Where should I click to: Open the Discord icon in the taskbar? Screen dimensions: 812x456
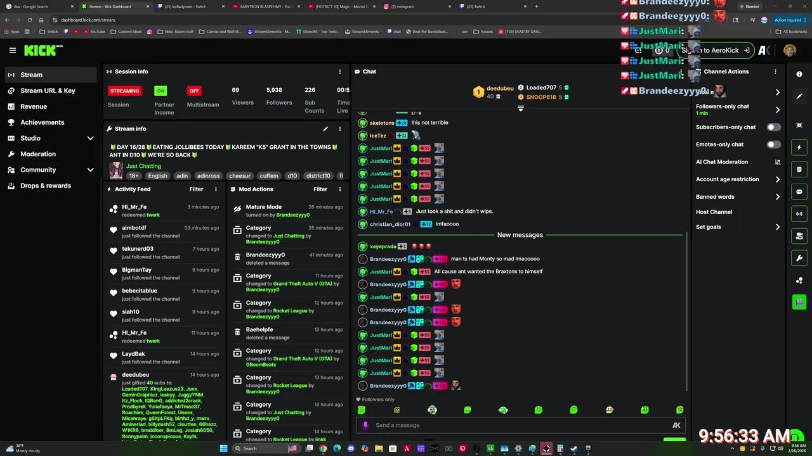pyautogui.click(x=351, y=448)
